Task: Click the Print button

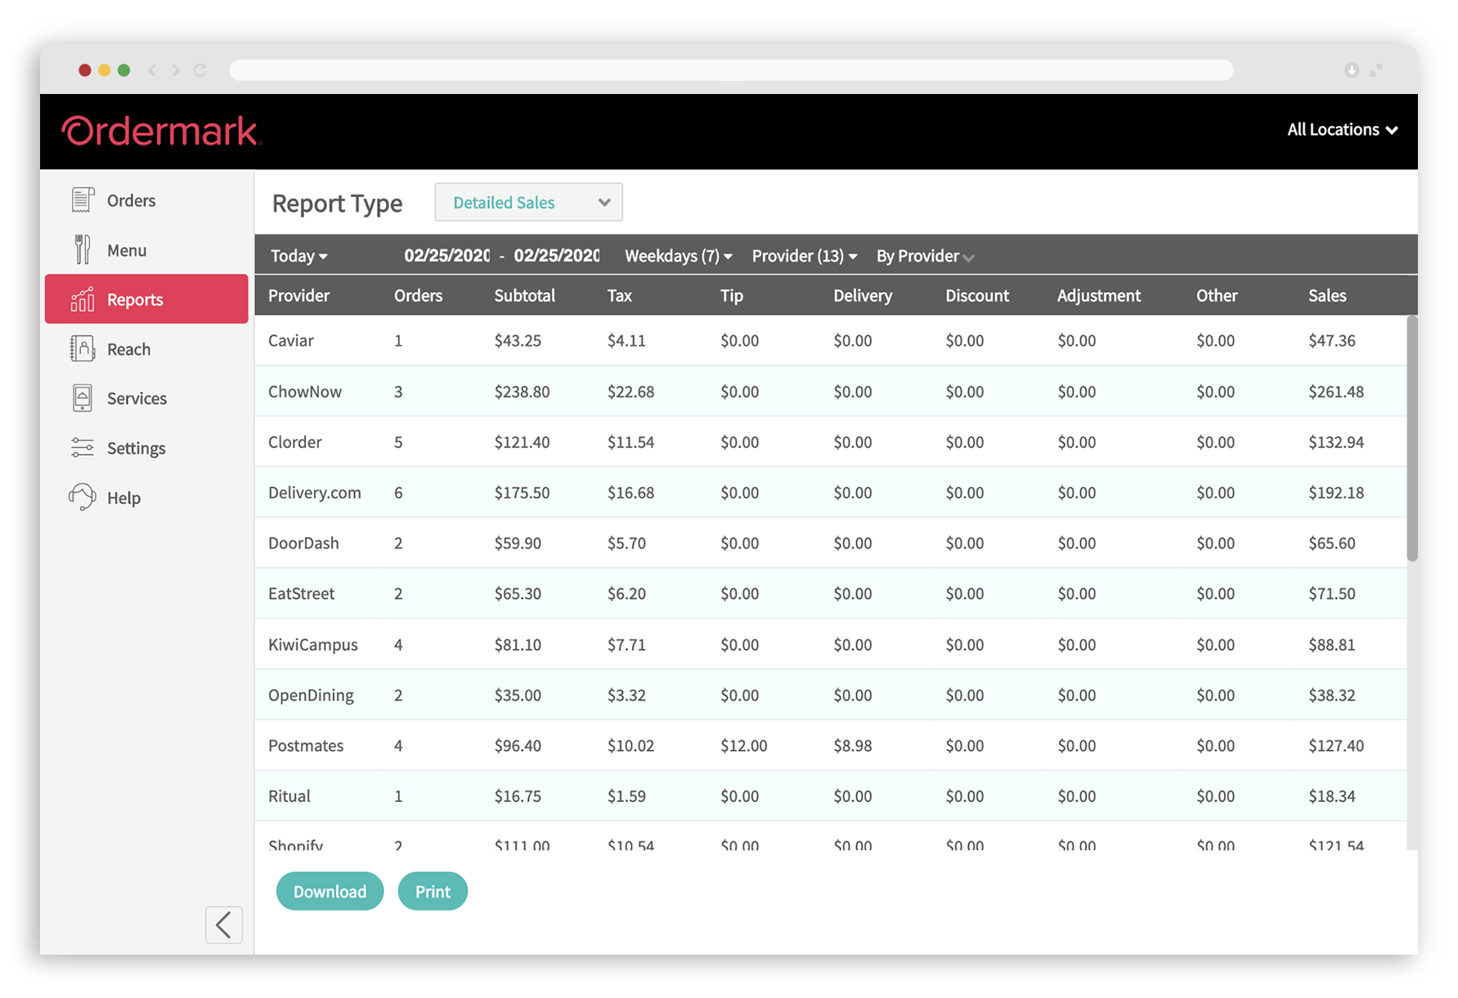Action: pyautogui.click(x=433, y=891)
